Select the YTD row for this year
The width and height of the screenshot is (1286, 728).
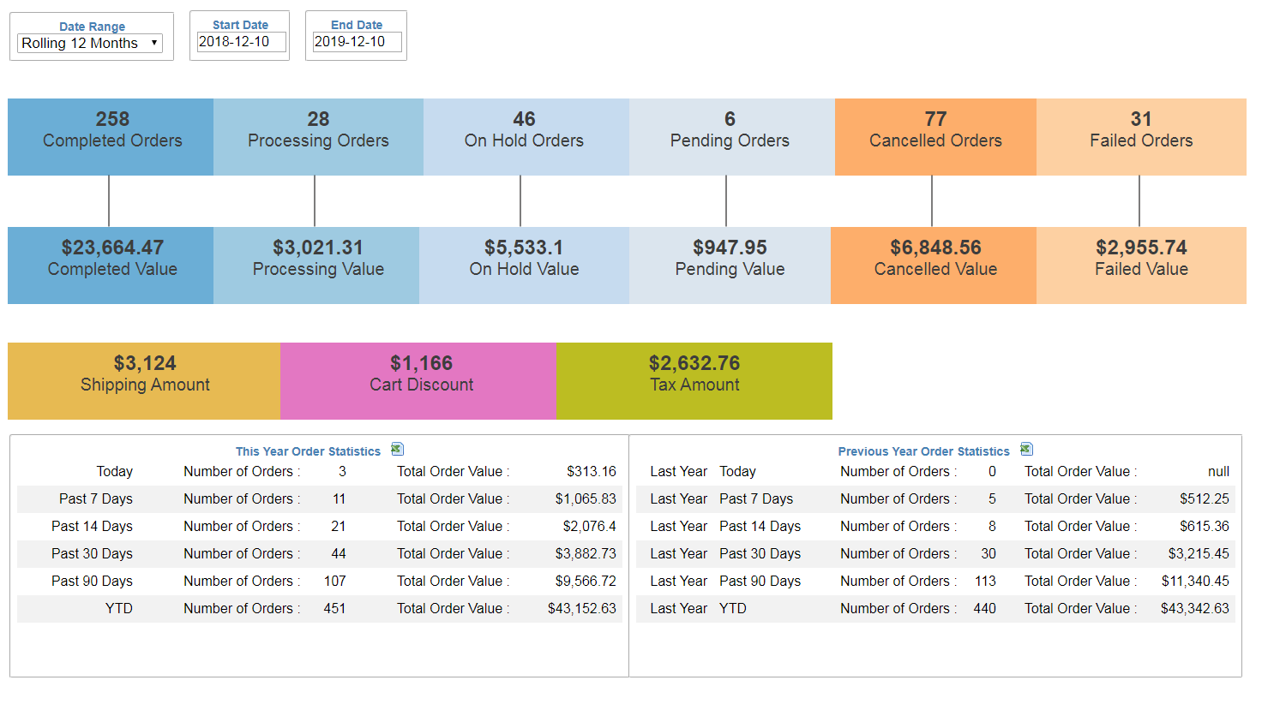pos(319,609)
